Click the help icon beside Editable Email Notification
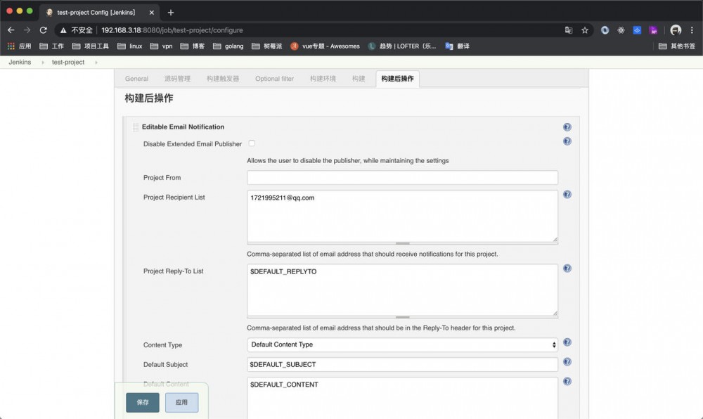This screenshot has width=703, height=419. pos(567,127)
